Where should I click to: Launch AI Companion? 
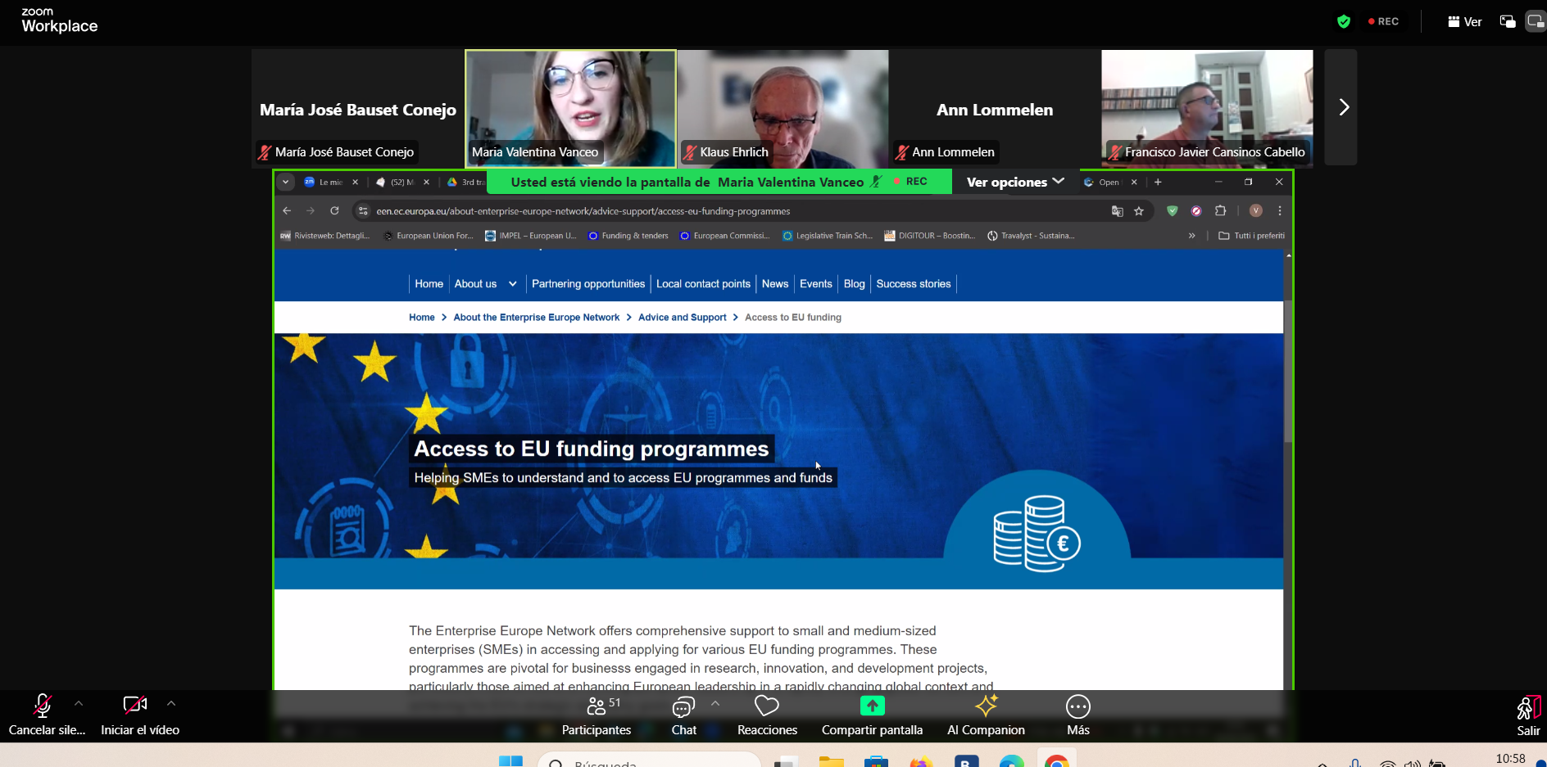(x=986, y=715)
